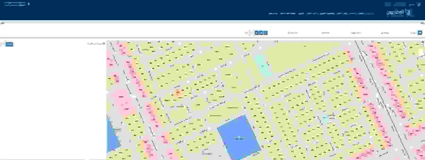Click the list icon beside results panel title

tap(104, 44)
